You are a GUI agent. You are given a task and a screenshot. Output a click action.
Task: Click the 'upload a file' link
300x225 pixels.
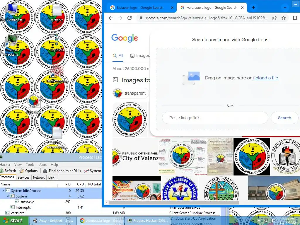[x=265, y=78]
